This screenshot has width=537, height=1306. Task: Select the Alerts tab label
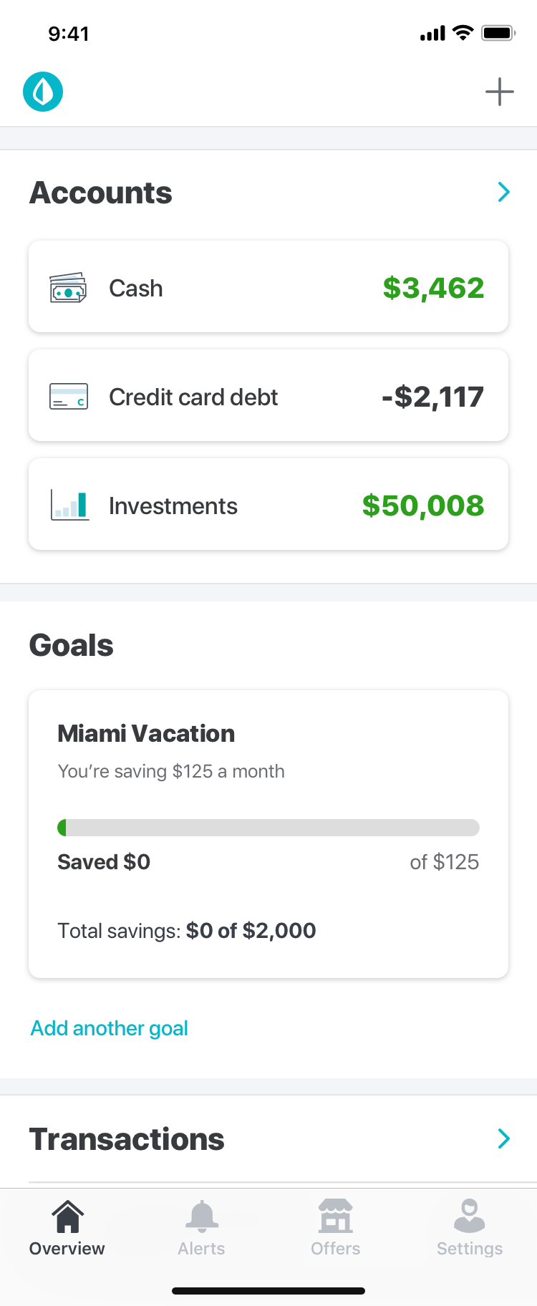(x=201, y=1249)
